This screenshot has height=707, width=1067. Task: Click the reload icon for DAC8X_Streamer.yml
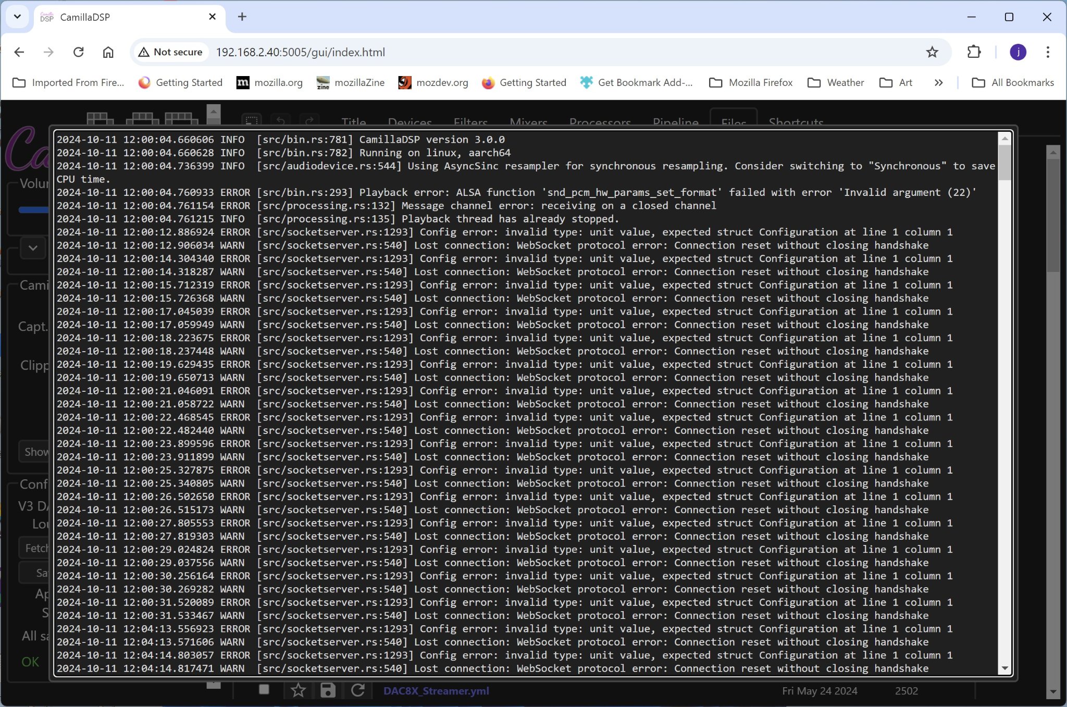[x=357, y=690]
